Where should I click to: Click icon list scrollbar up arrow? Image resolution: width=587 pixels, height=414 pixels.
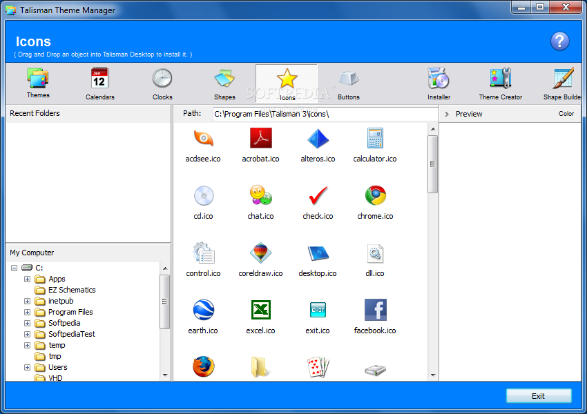coord(433,129)
